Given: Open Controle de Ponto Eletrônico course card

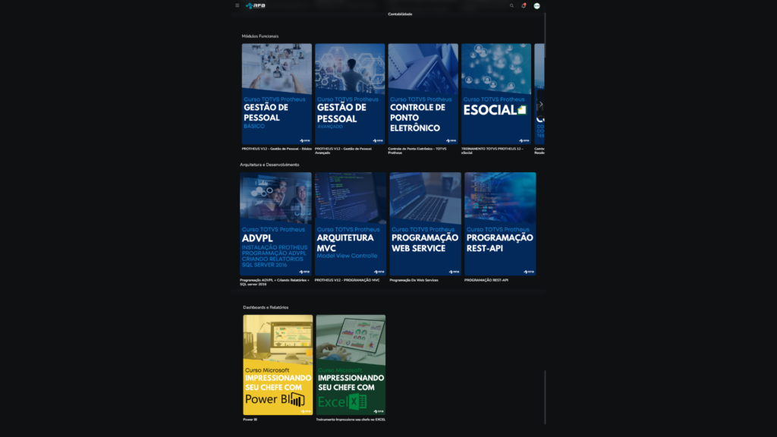Looking at the screenshot, I should point(423,94).
